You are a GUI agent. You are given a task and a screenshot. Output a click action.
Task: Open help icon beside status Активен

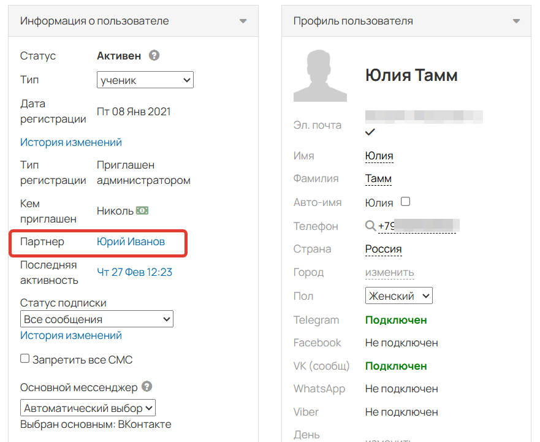(154, 55)
